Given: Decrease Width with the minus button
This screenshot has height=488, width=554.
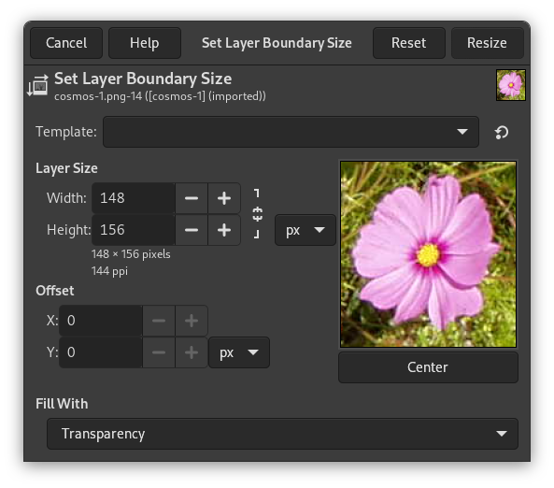Looking at the screenshot, I should (x=192, y=198).
